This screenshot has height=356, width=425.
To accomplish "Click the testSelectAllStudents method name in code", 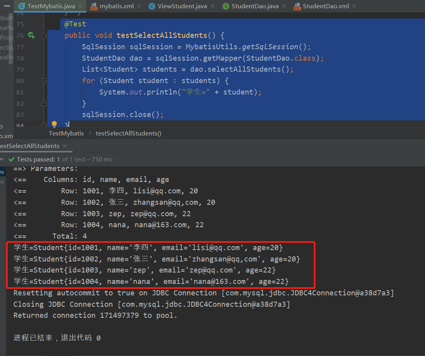I will 162,35.
